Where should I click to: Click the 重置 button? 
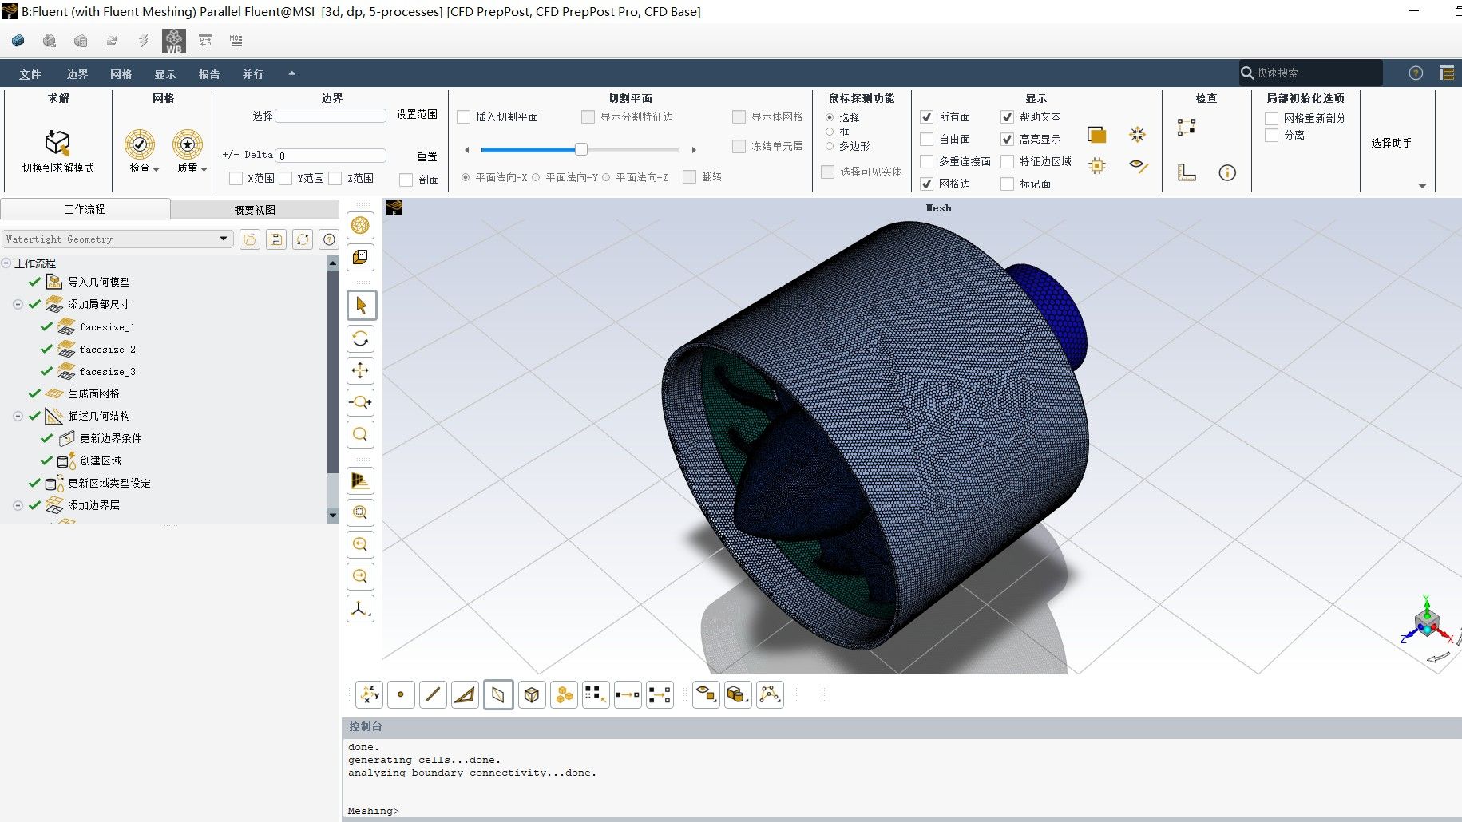click(427, 156)
